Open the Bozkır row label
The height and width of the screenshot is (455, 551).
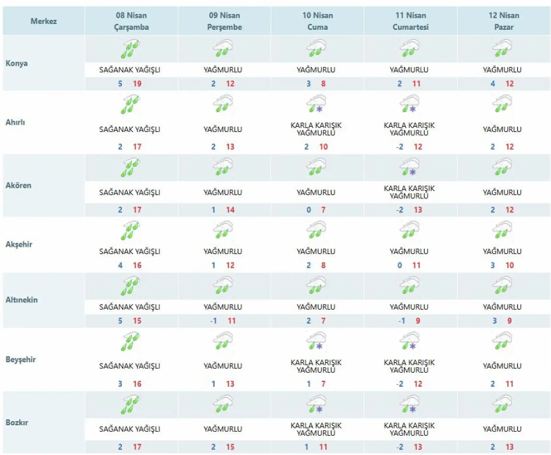(17, 423)
